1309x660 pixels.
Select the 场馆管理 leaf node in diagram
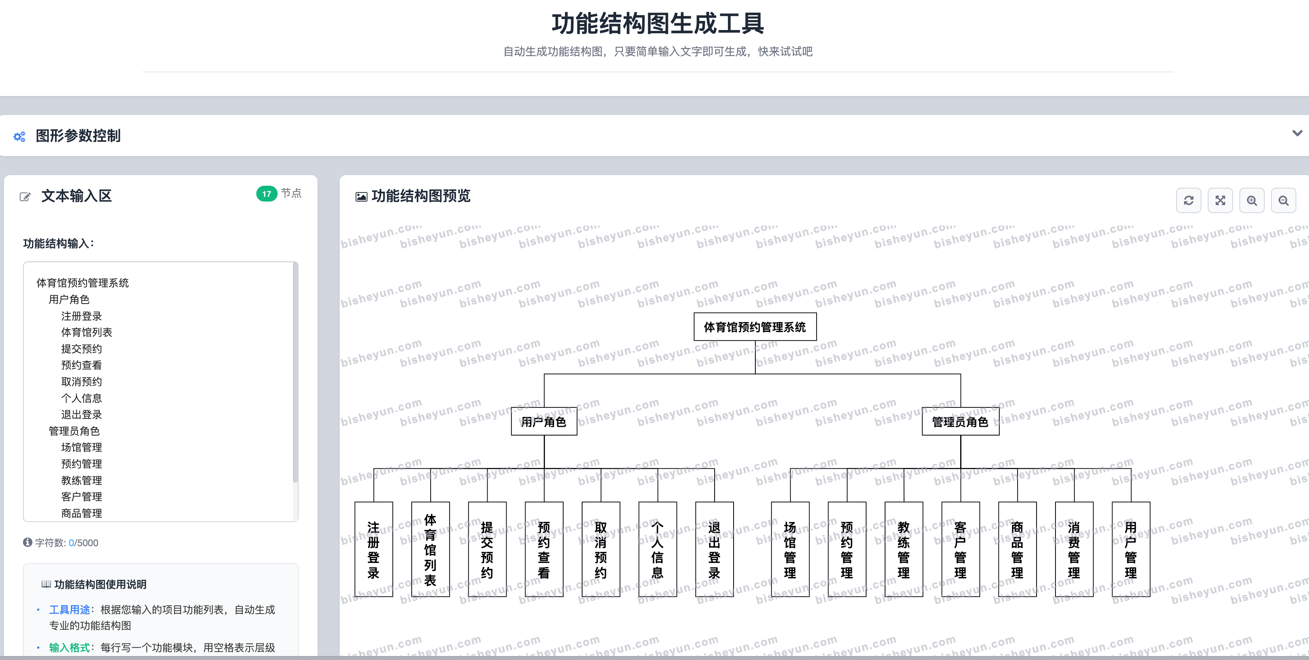[790, 549]
